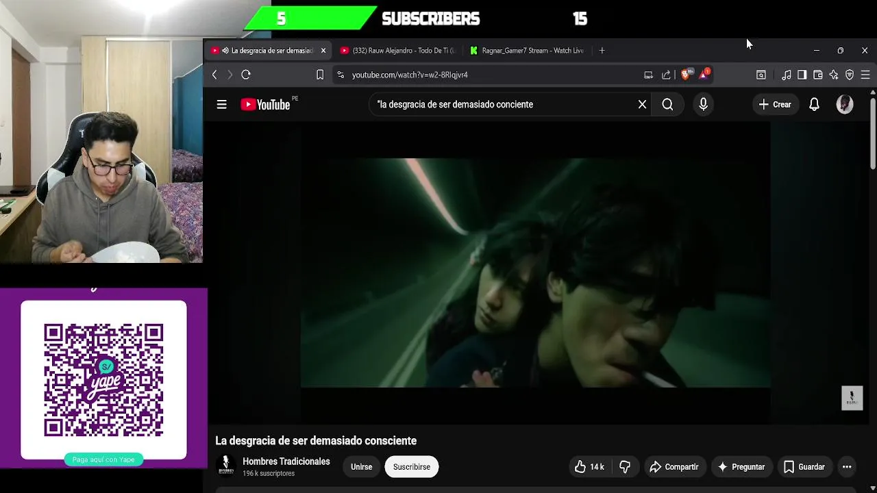Click the Suscribirse button
The height and width of the screenshot is (493, 877).
(x=412, y=467)
